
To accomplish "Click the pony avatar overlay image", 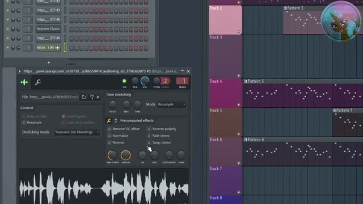I will click(x=341, y=21).
